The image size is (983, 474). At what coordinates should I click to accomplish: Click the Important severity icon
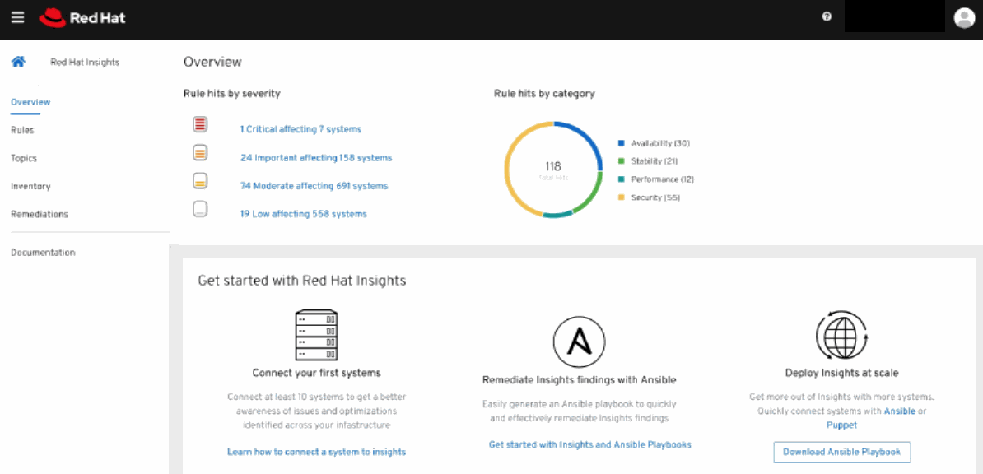point(200,153)
